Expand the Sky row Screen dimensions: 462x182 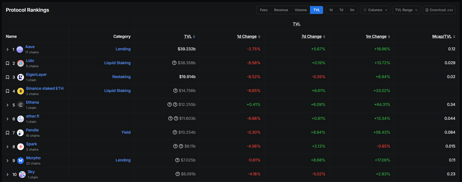pos(8,174)
